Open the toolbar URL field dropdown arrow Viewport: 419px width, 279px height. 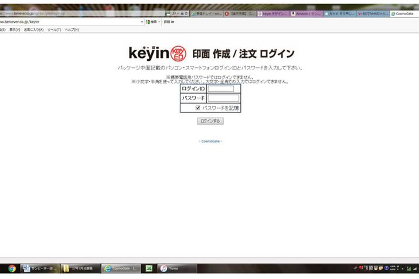pos(142,22)
